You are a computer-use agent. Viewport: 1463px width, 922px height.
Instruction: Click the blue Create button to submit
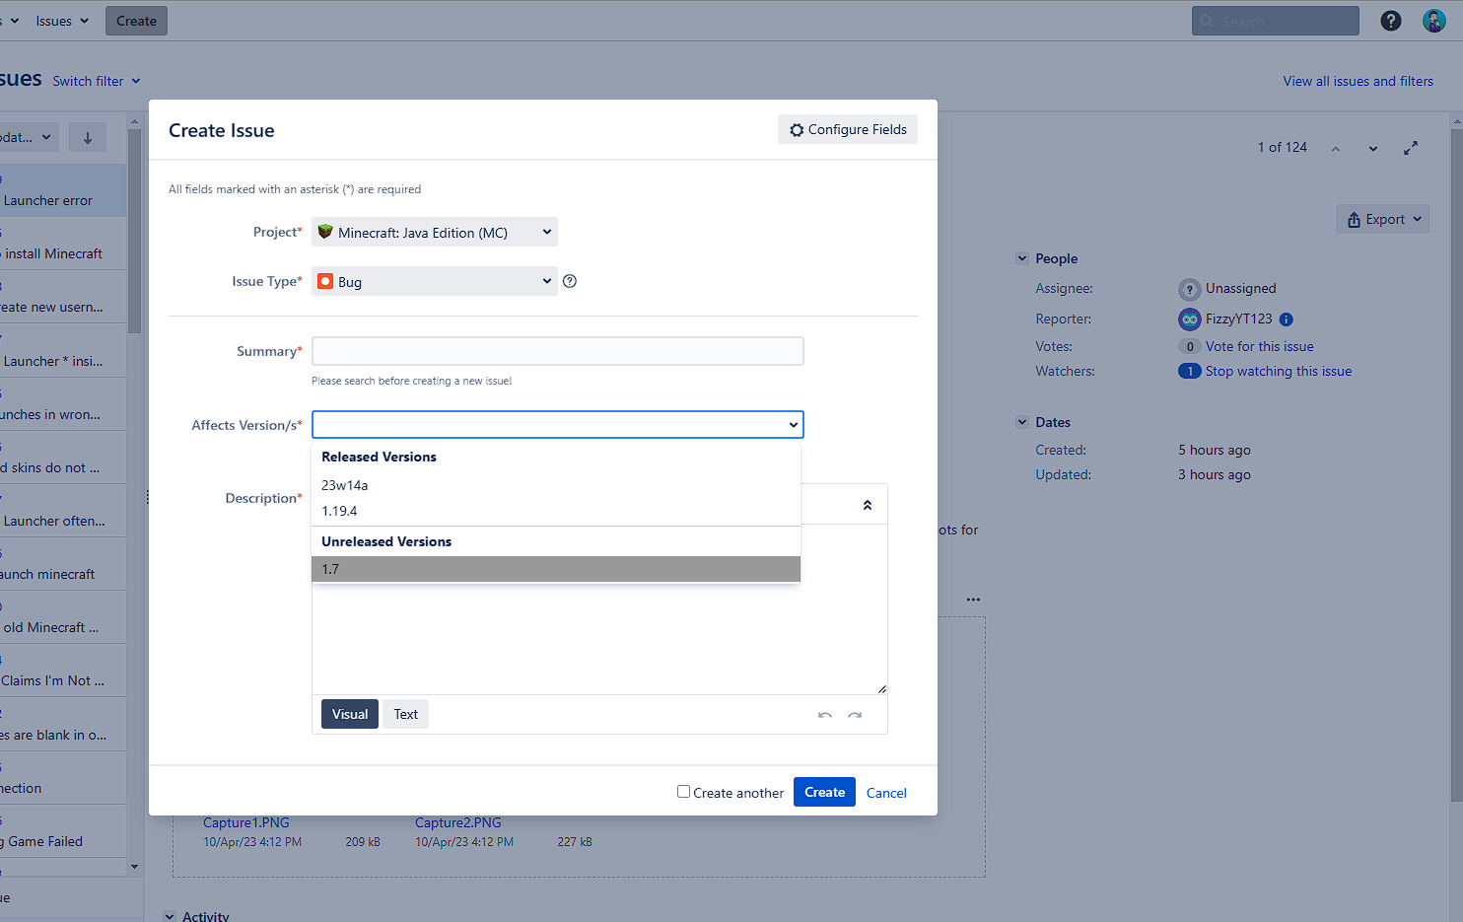pos(824,792)
